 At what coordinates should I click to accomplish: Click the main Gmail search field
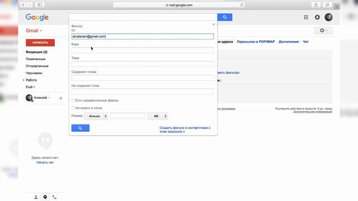pyautogui.click(x=143, y=17)
